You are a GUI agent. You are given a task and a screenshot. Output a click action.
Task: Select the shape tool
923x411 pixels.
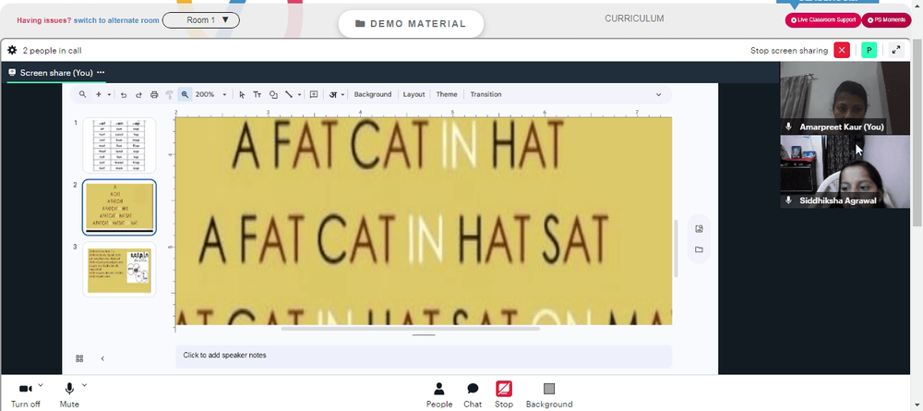point(273,94)
